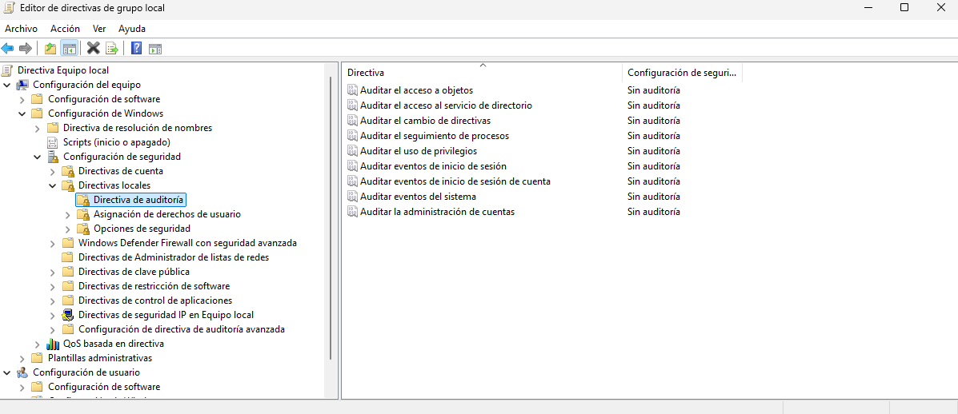This screenshot has height=414, width=958.
Task: Toggle the Show/Hide console tree button
Action: tap(70, 48)
